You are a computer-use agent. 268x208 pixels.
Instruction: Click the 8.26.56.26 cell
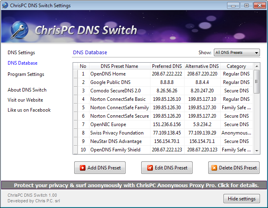[167, 91]
